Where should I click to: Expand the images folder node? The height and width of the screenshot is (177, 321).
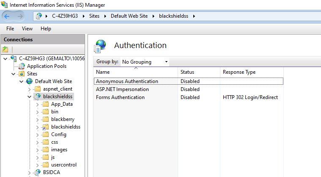pyautogui.click(x=38, y=150)
